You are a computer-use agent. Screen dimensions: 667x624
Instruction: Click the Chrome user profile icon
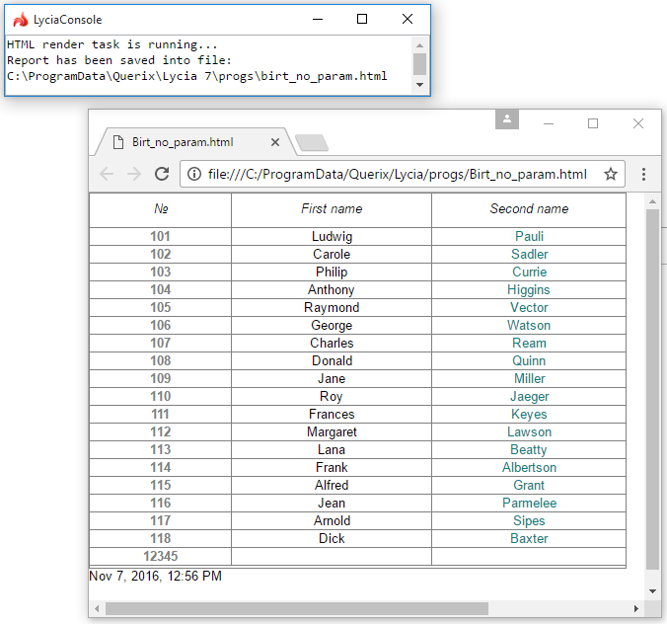point(506,119)
